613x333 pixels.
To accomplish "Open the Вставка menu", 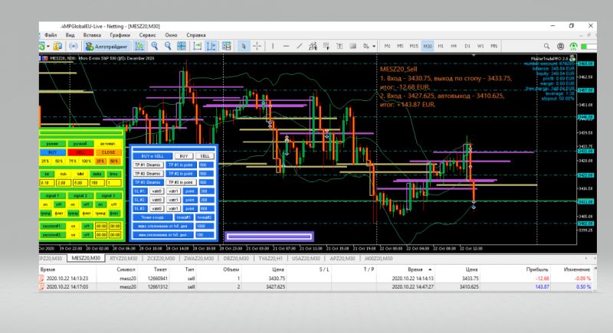I will pyautogui.click(x=92, y=35).
